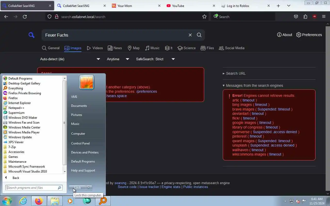330x206 pixels.
Task: Reload the page in Firefox
Action: (x=25, y=17)
